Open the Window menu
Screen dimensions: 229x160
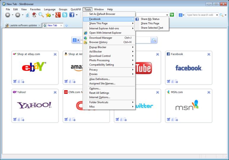[99, 9]
